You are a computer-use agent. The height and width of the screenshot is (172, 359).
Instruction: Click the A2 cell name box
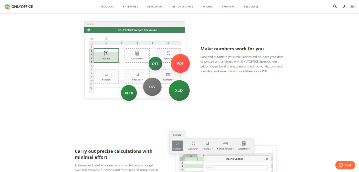97,39
